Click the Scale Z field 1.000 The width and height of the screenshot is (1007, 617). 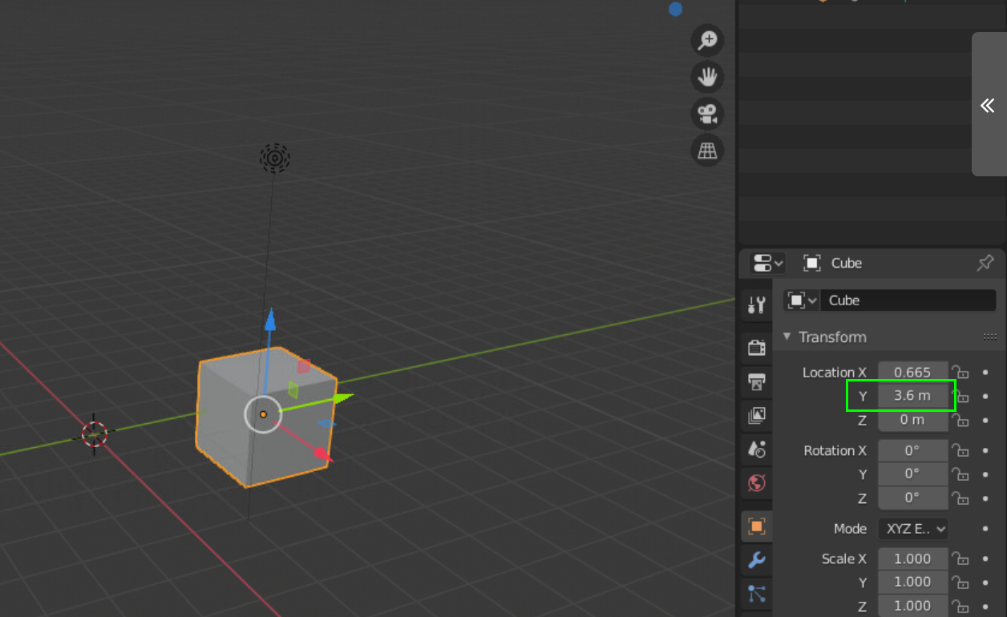point(913,606)
